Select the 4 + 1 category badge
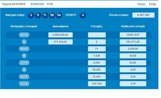The width and height of the screenshot is (161, 98). tap(24, 49)
